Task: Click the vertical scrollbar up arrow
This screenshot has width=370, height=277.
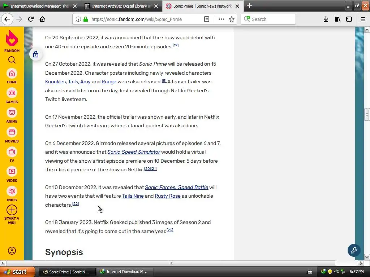Action: tap(367, 30)
